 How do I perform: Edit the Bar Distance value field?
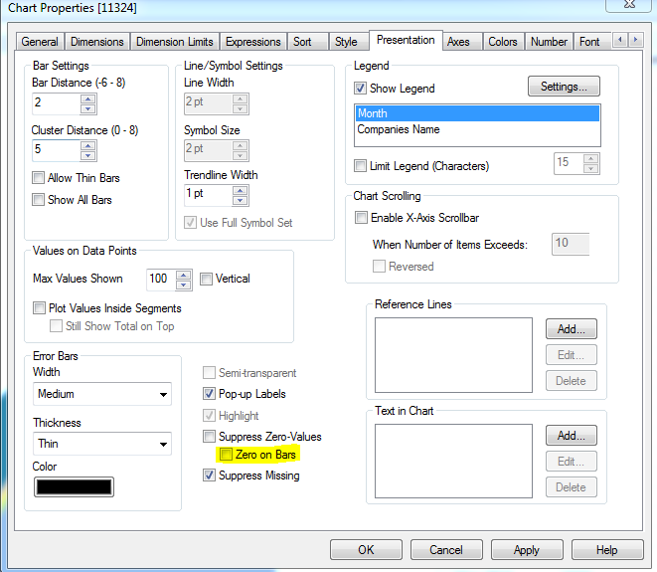tap(56, 103)
